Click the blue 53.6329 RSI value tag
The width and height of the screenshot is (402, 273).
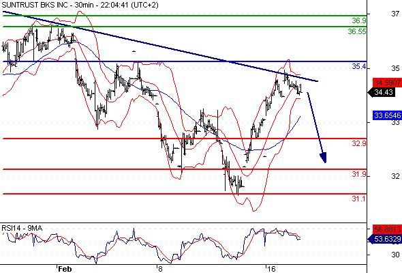coord(385,239)
